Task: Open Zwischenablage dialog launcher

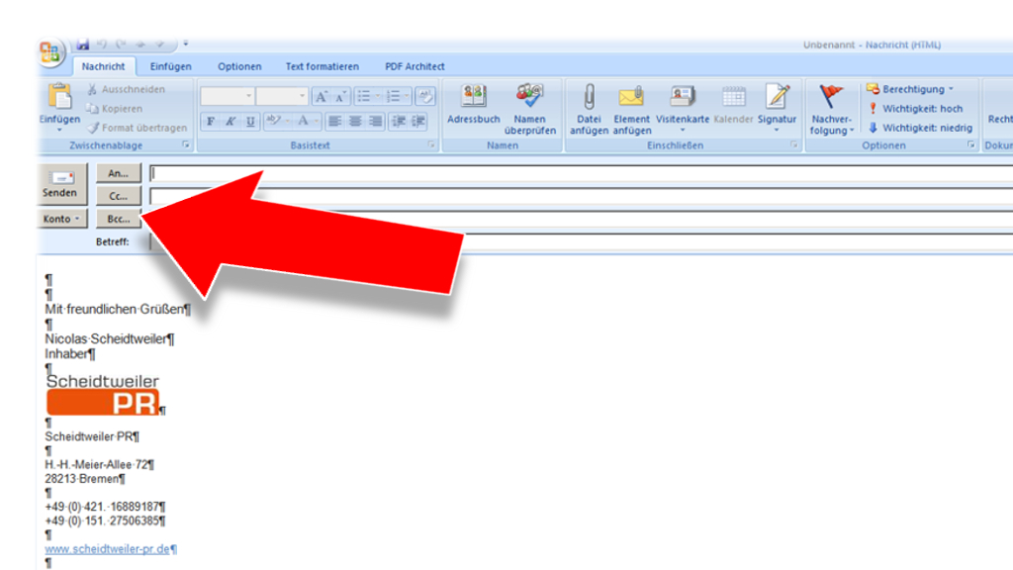Action: (x=185, y=144)
